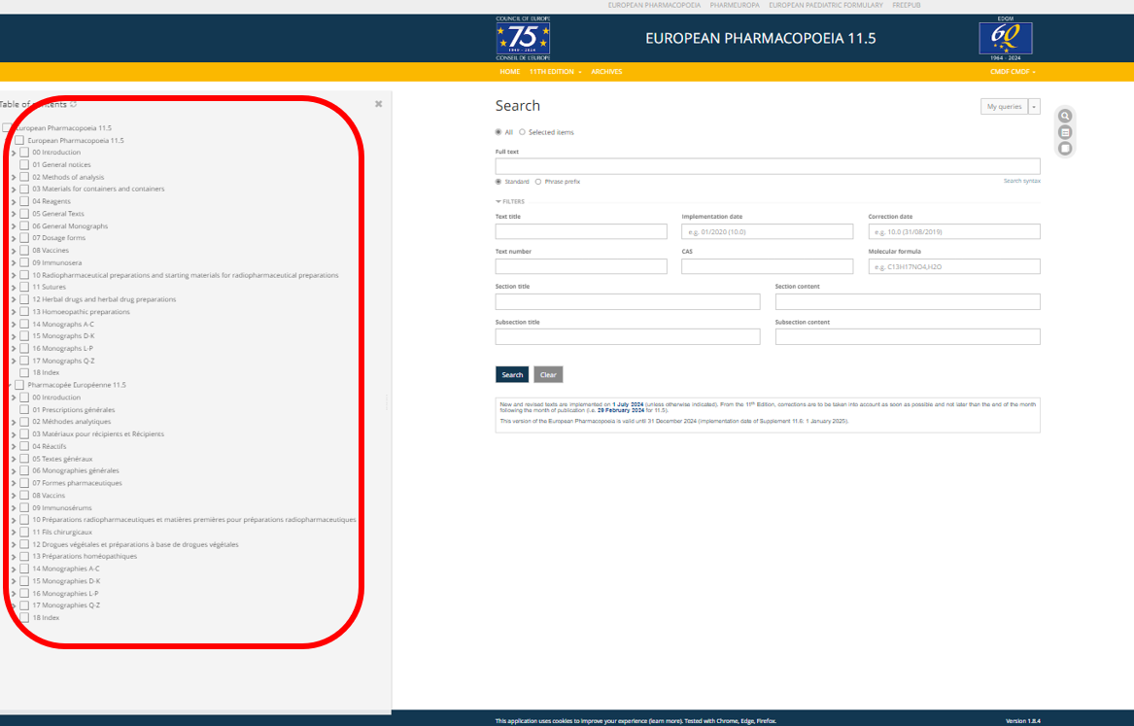Viewport: 1134px width, 726px height.
Task: Focus the Subsection content field
Action: [x=908, y=337]
